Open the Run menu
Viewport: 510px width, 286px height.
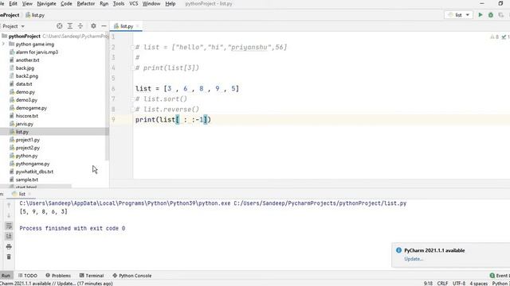pyautogui.click(x=104, y=3)
